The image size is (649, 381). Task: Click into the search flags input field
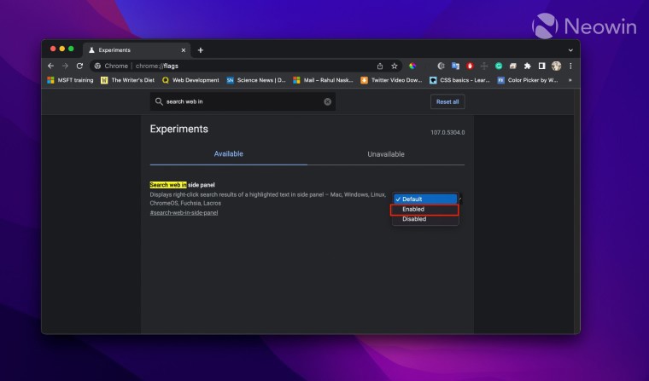tap(239, 101)
